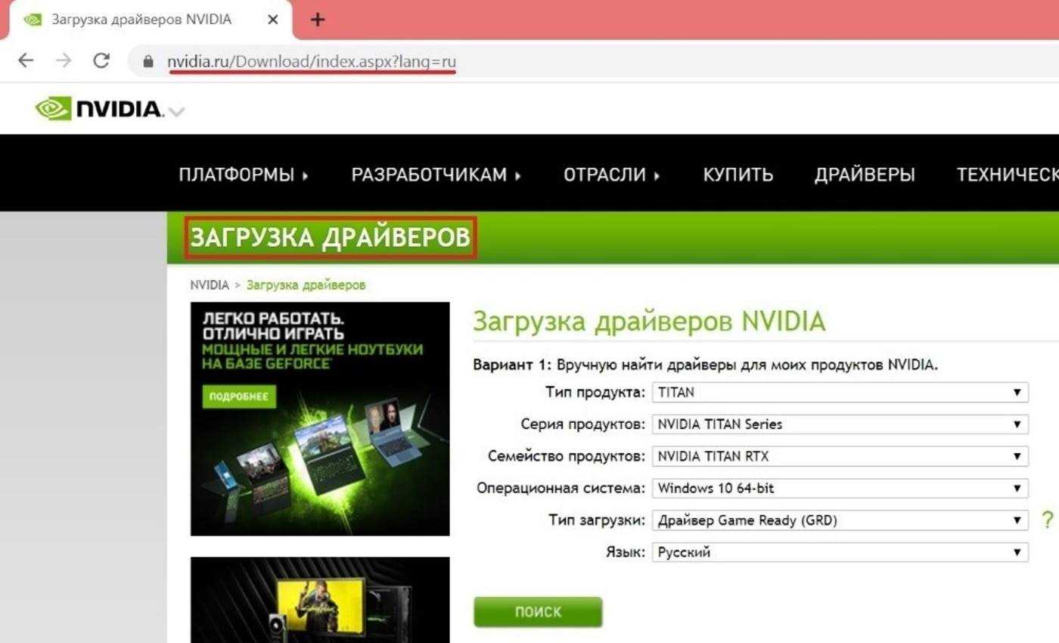Click the Загрузка драйверов NVIDIA heading
The width and height of the screenshot is (1059, 643).
[x=649, y=322]
